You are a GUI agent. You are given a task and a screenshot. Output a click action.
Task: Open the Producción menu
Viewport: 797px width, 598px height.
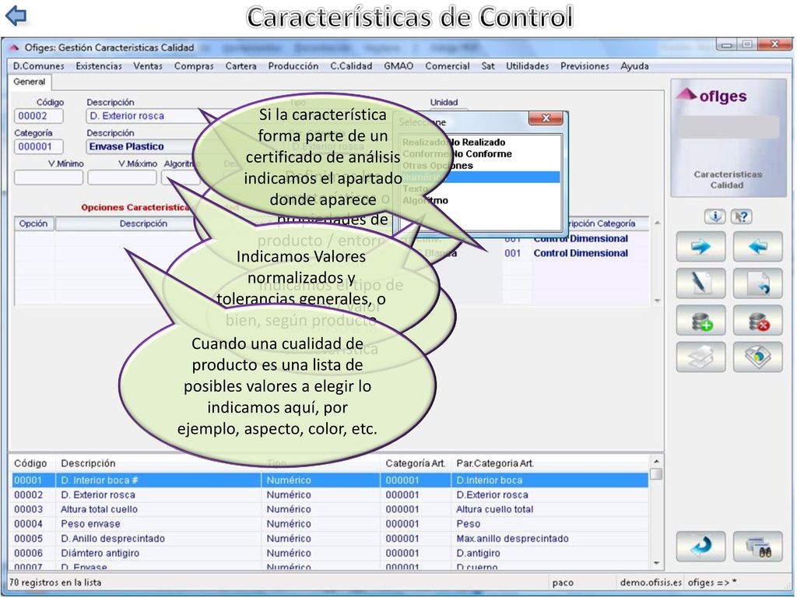[x=293, y=66]
